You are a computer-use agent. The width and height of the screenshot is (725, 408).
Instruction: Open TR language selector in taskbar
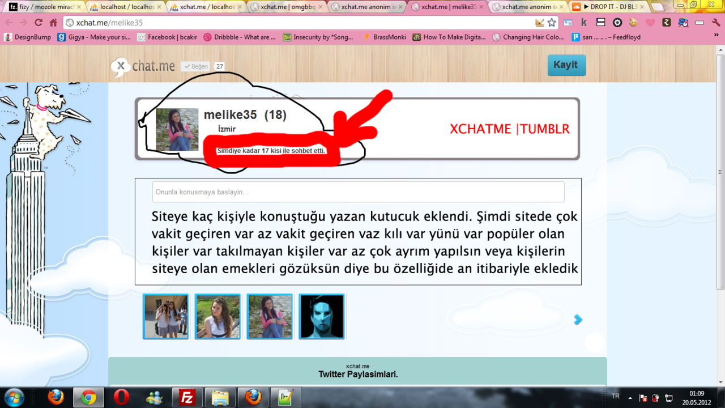[x=616, y=396]
